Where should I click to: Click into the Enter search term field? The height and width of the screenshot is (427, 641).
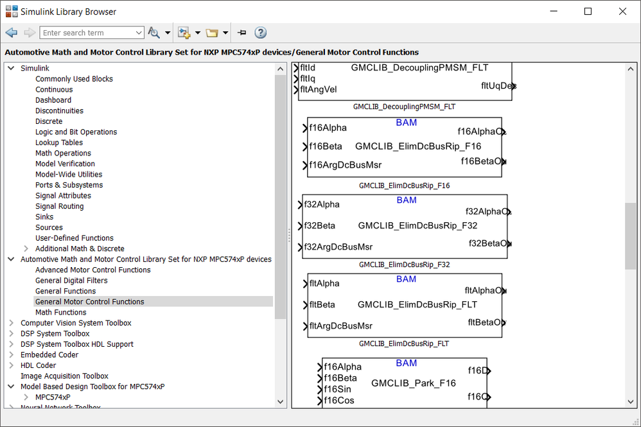click(87, 33)
